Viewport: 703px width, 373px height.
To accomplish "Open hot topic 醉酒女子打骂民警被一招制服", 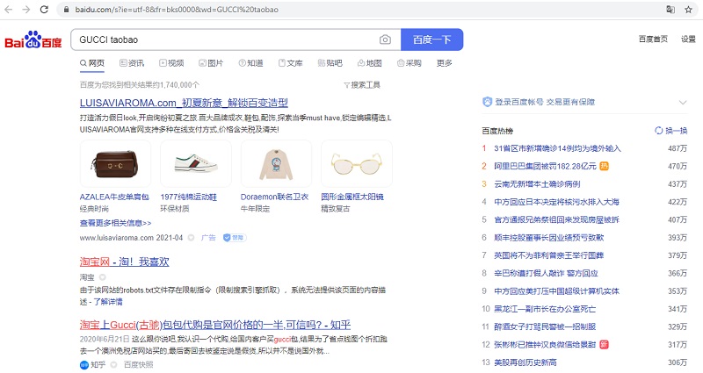I will 545,326.
